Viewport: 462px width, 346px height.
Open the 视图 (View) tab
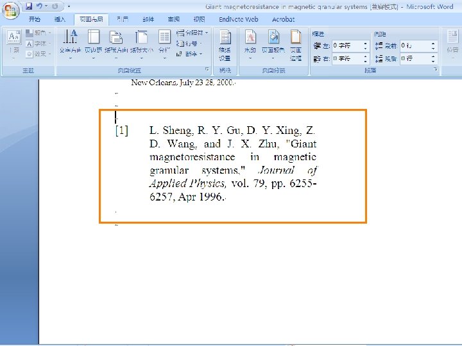pyautogui.click(x=199, y=19)
